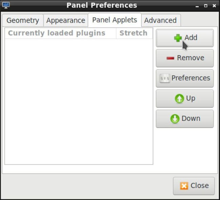Screen dimensions: 220x200
Task: Minimize the Panel Preferences window
Action: [x=197, y=6]
